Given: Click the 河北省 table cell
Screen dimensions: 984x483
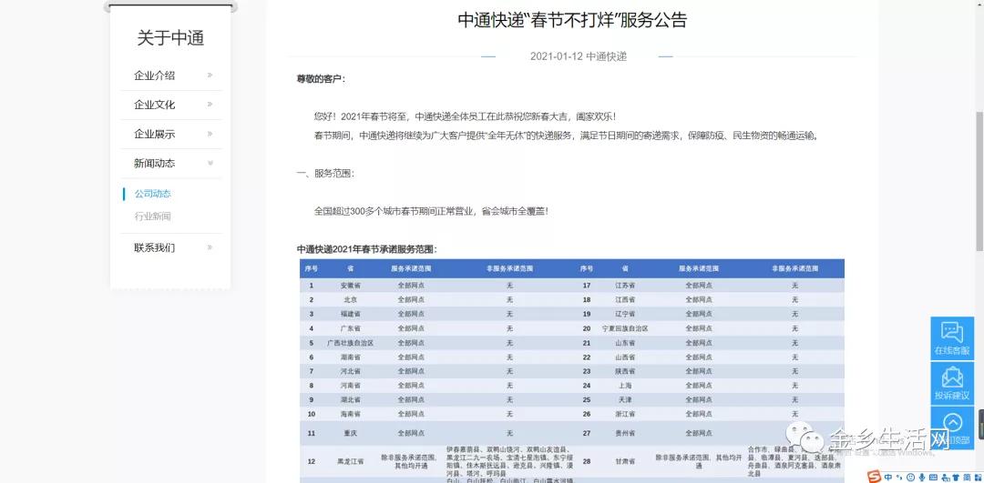Looking at the screenshot, I should tap(350, 371).
